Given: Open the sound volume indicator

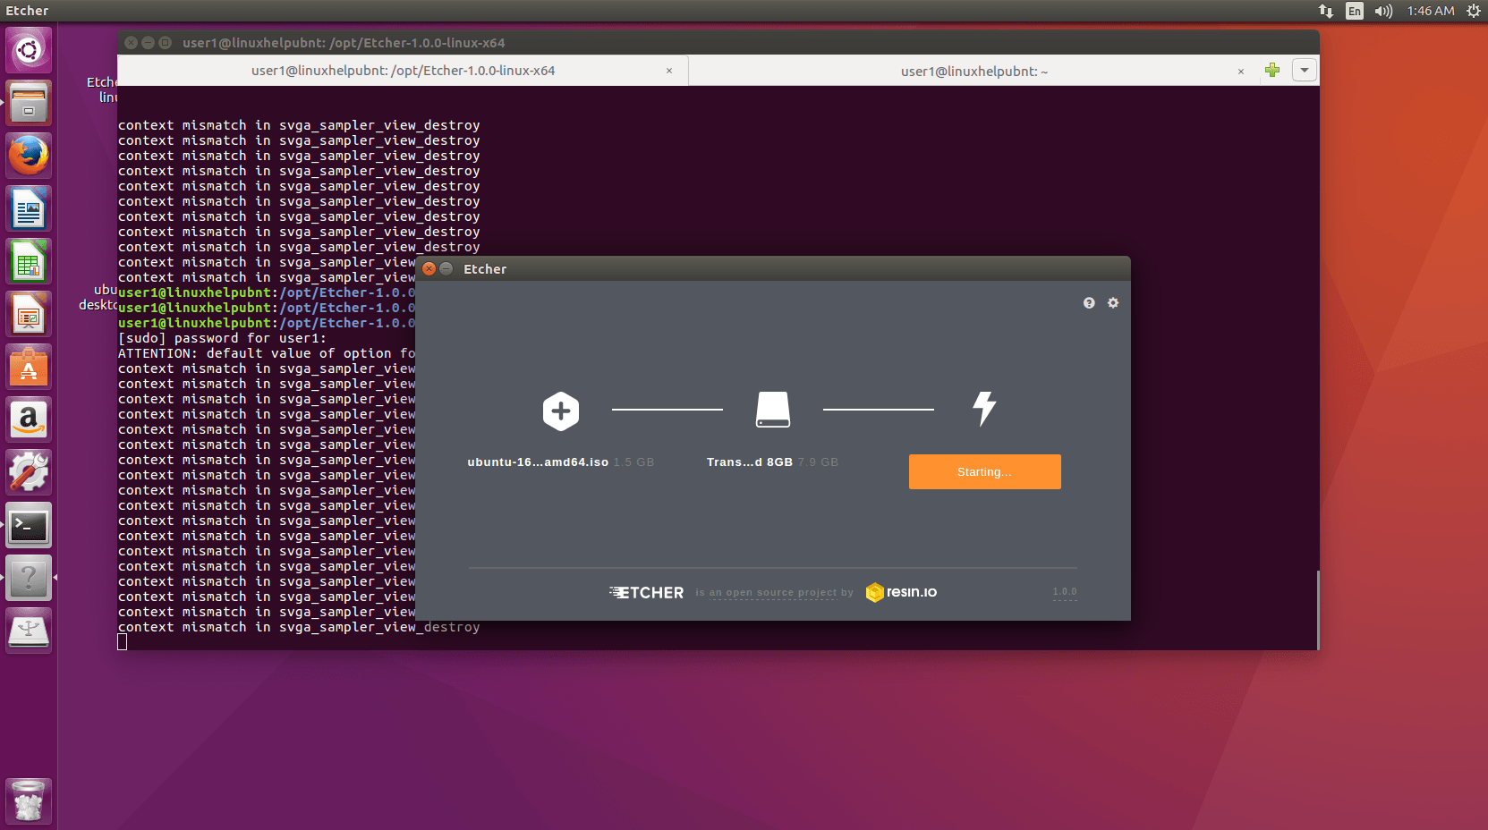Looking at the screenshot, I should coord(1384,11).
